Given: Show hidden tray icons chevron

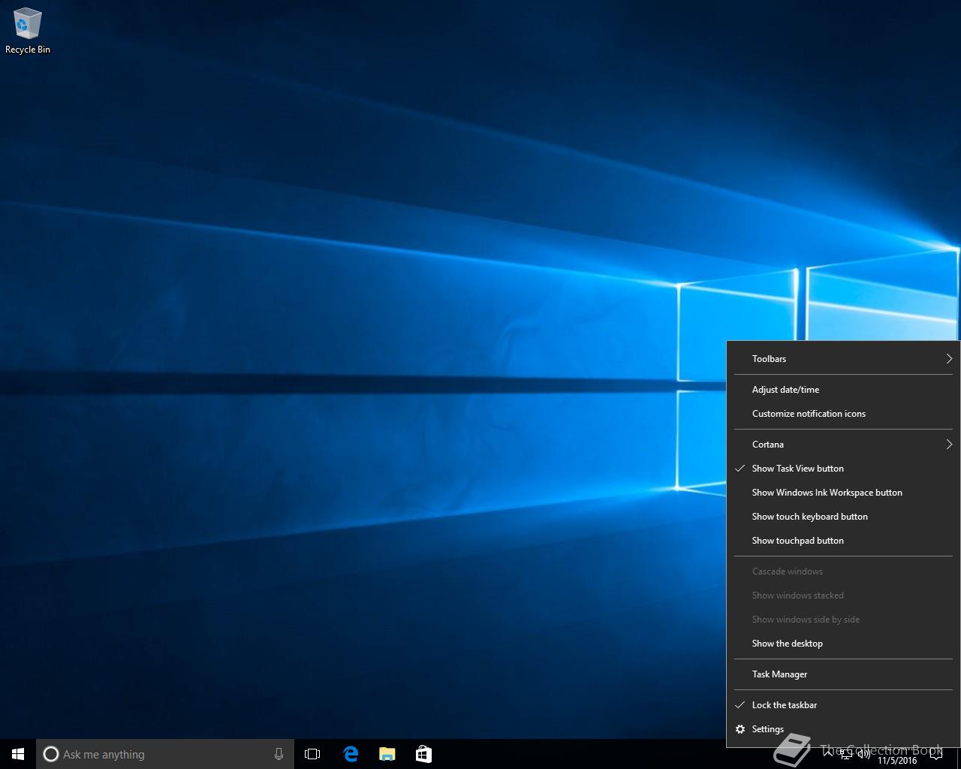Looking at the screenshot, I should [828, 754].
